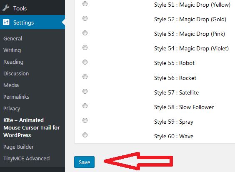Choose Style 54 Magic Drop Violet radio
235x172 pixels.
[85, 47]
